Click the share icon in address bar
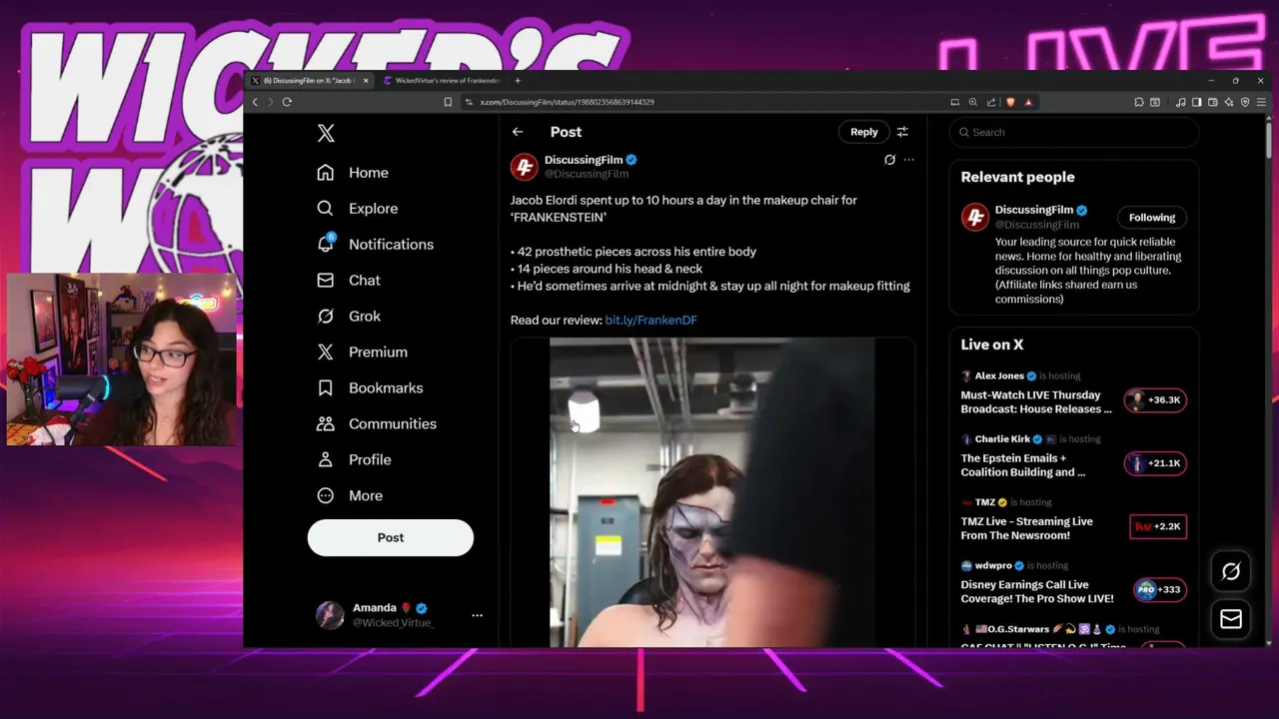 (991, 102)
